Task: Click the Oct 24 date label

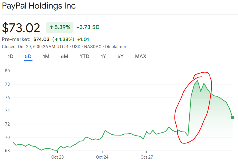Action: 102,157
